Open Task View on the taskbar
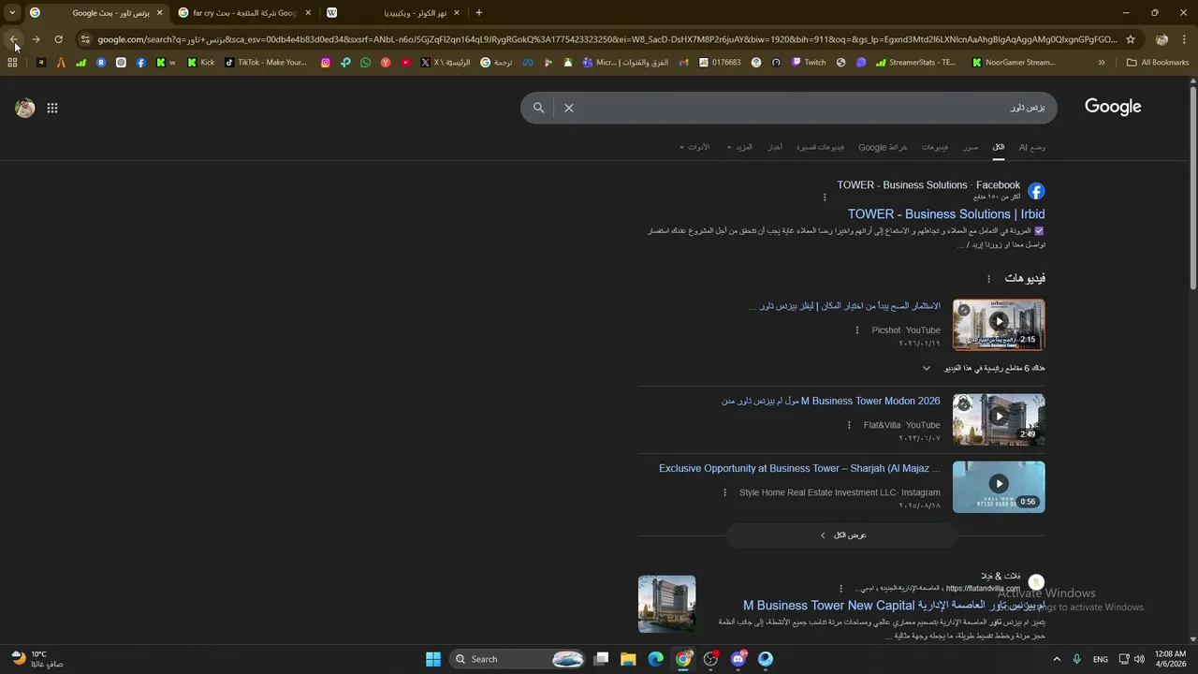 (x=601, y=659)
